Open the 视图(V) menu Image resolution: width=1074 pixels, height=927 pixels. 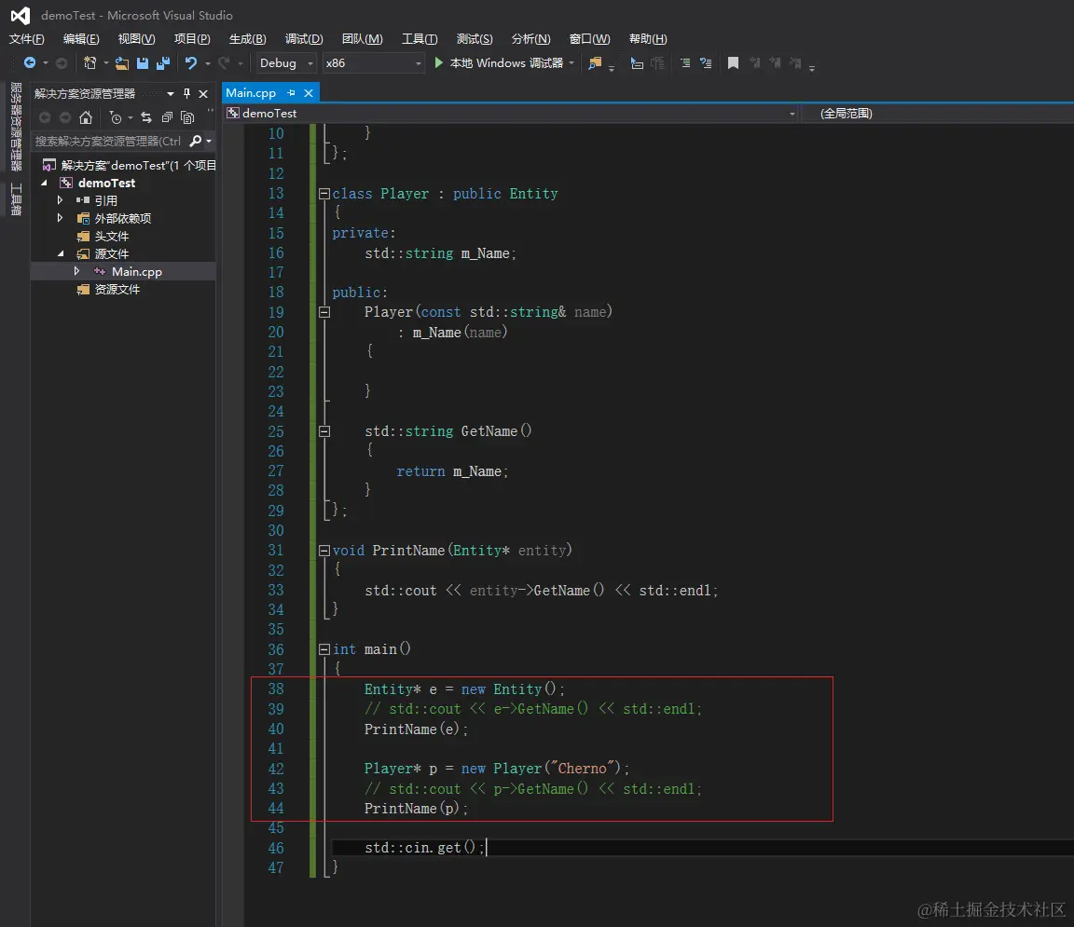pos(136,39)
